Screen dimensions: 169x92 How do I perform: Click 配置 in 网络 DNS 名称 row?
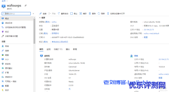160,78
